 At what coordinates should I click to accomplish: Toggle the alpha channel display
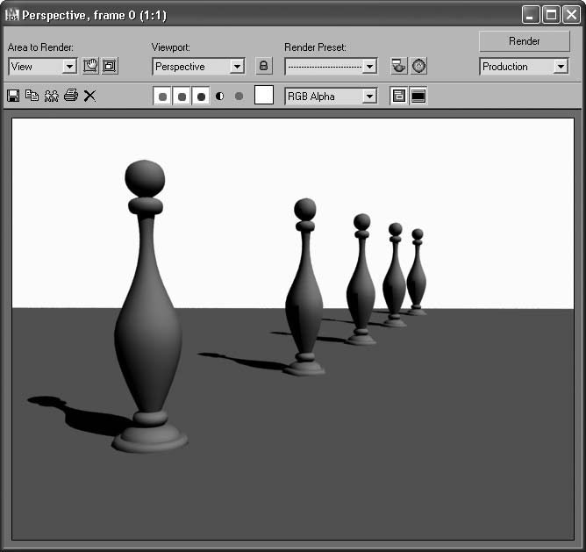click(x=219, y=97)
